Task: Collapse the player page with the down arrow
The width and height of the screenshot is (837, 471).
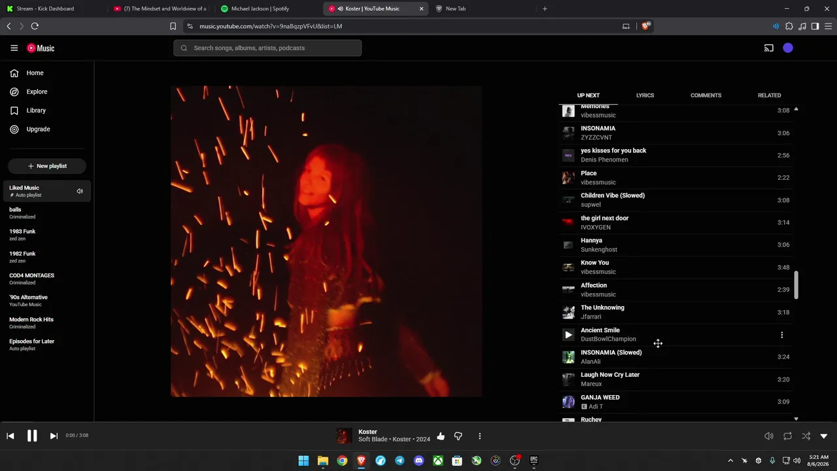Action: (824, 436)
